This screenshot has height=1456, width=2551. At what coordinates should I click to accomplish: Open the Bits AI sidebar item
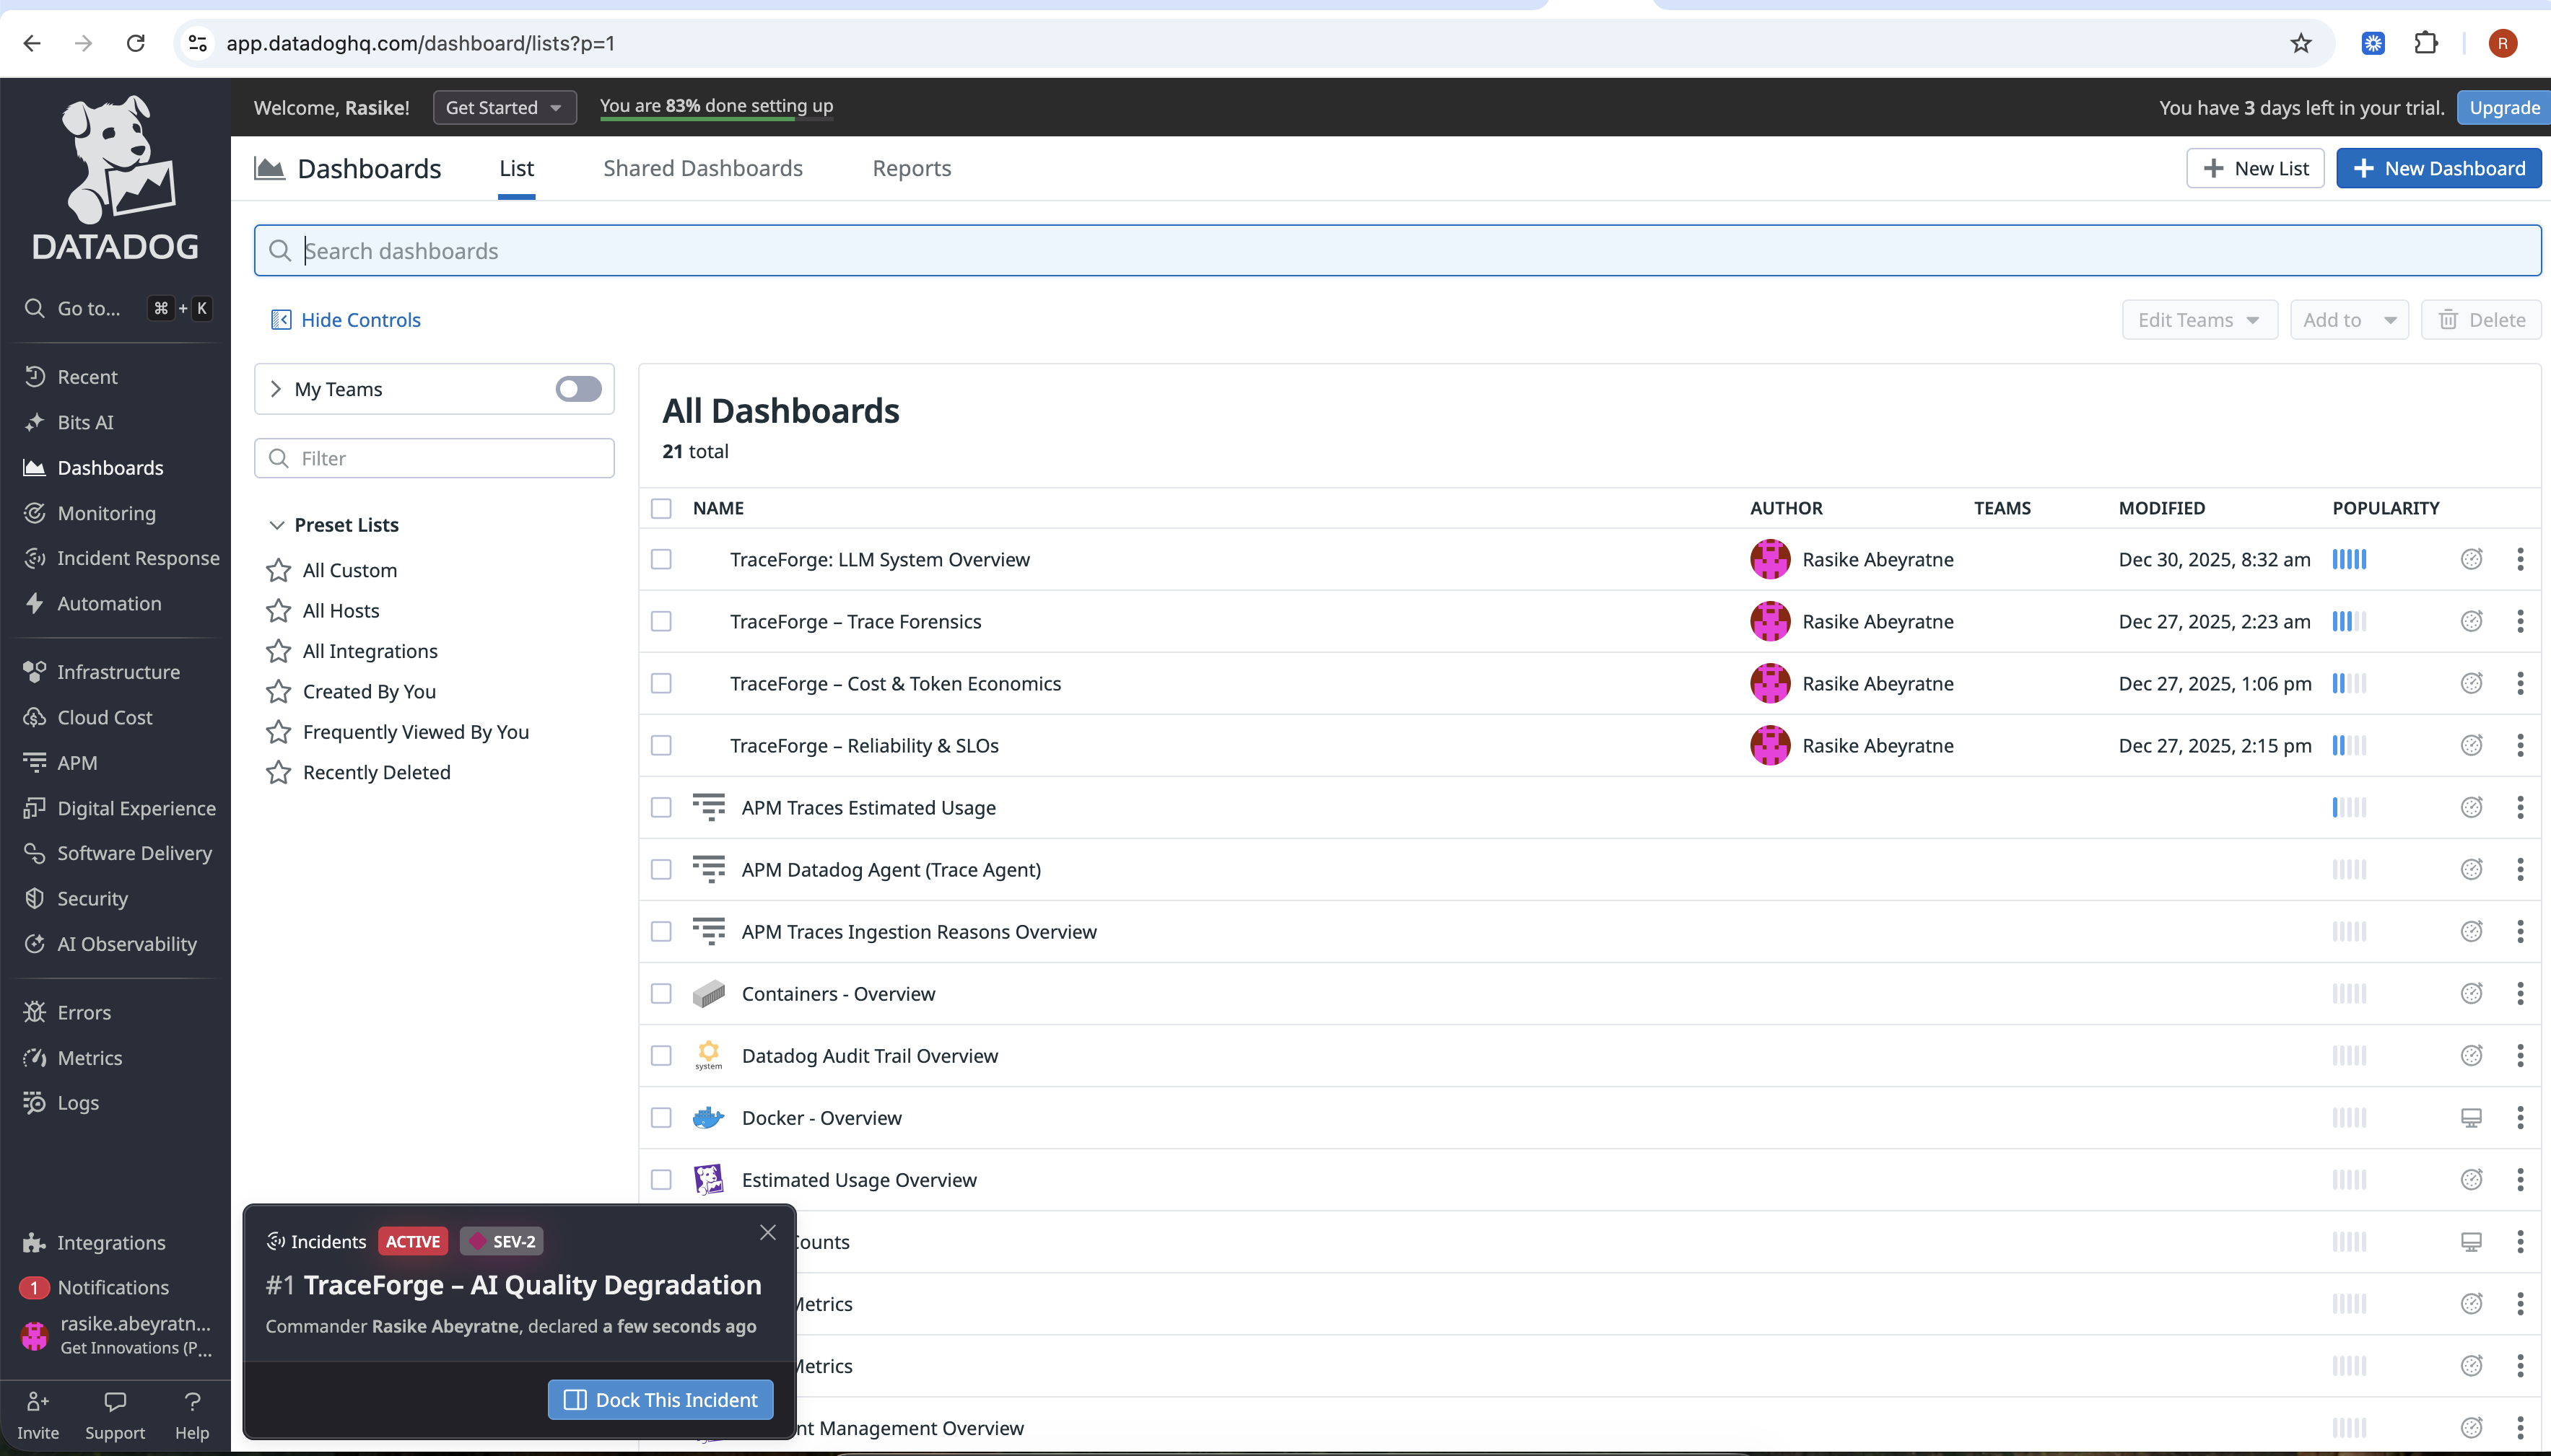tap(85, 422)
